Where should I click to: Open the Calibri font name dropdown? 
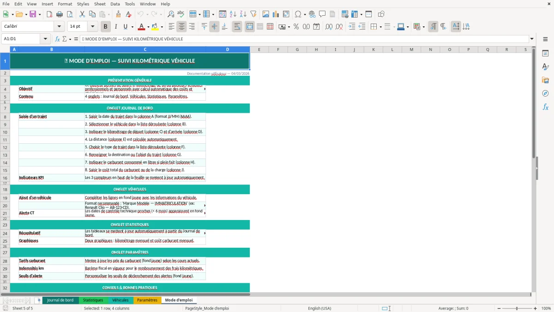click(x=59, y=26)
